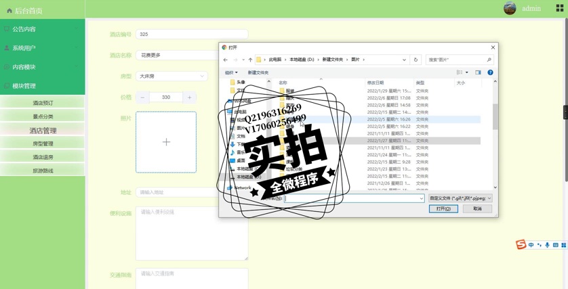Click the back arrow in file dialog
This screenshot has width=568, height=289.
226,60
